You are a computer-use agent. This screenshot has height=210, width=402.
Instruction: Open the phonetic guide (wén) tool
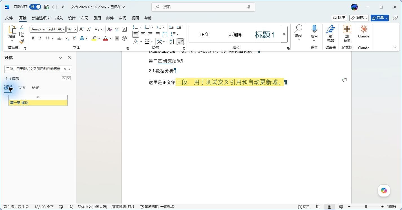point(117,29)
